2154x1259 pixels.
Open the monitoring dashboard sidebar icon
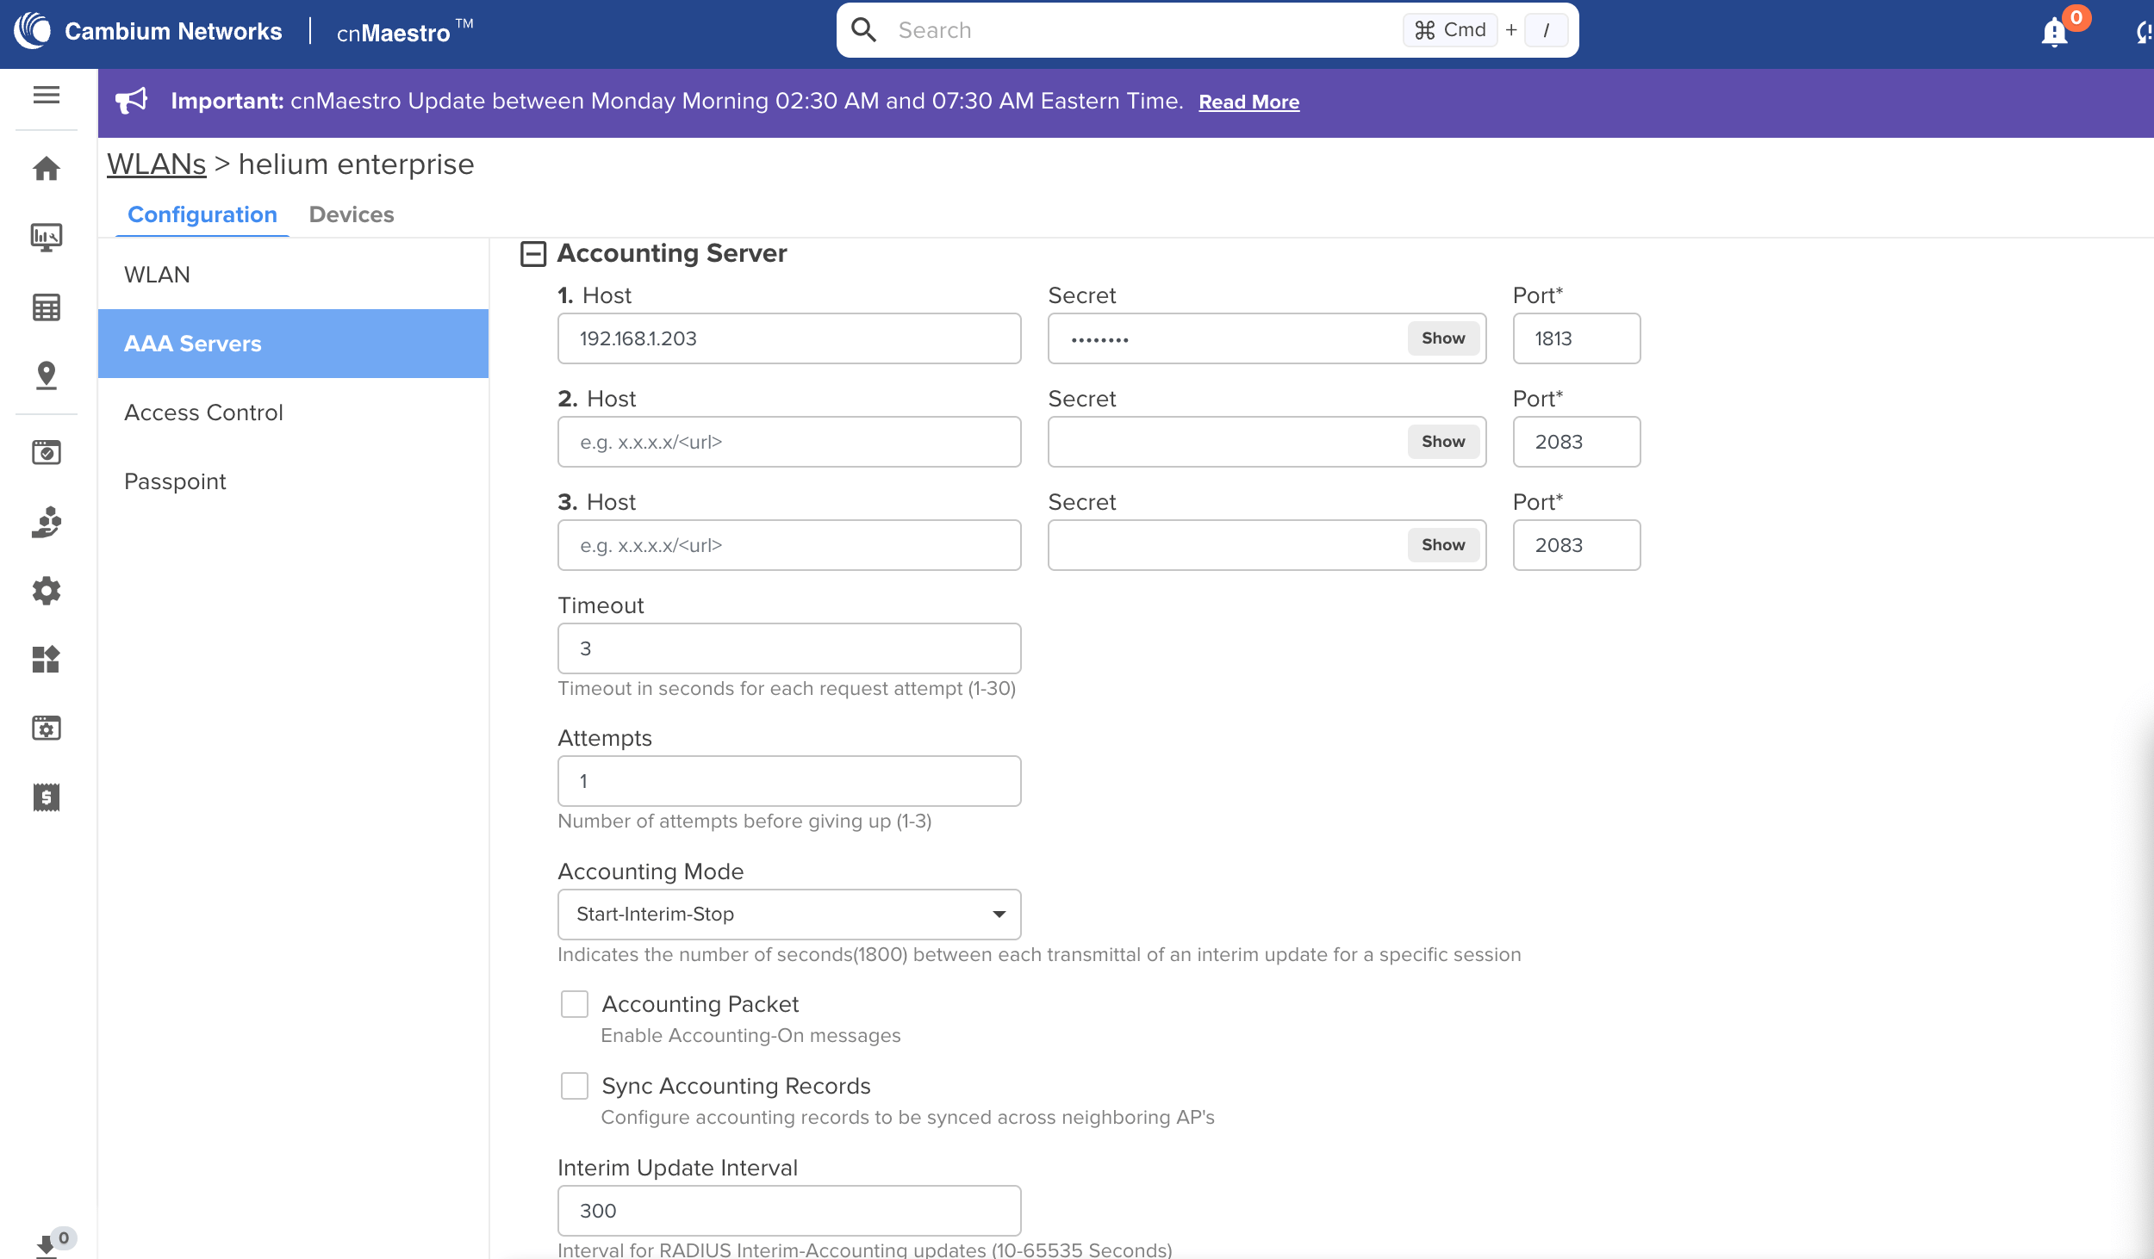pos(47,237)
